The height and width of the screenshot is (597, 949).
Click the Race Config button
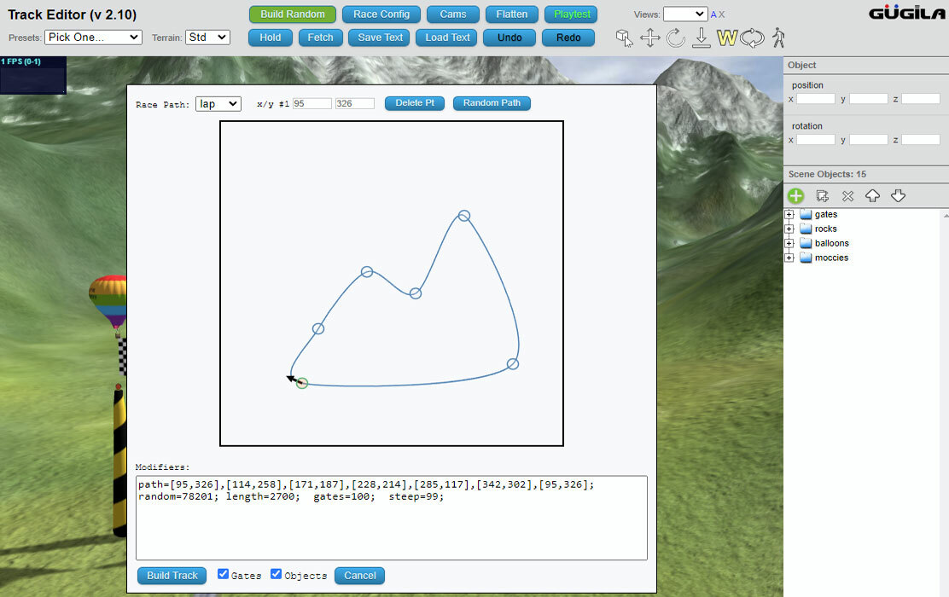point(381,14)
